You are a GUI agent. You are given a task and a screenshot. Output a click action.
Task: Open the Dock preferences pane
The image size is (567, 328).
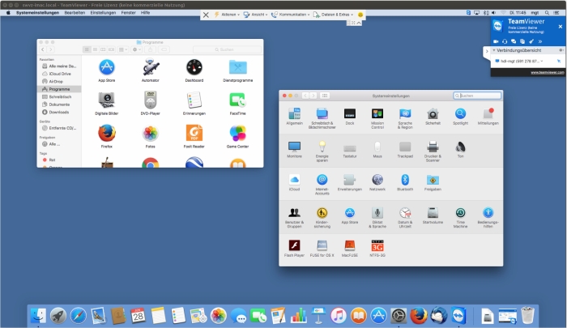350,117
